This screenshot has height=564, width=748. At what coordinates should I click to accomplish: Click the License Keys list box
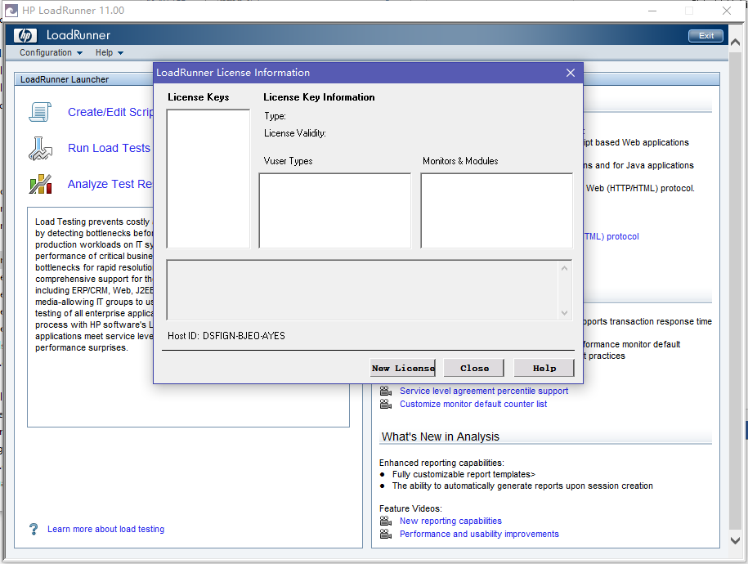pos(208,178)
